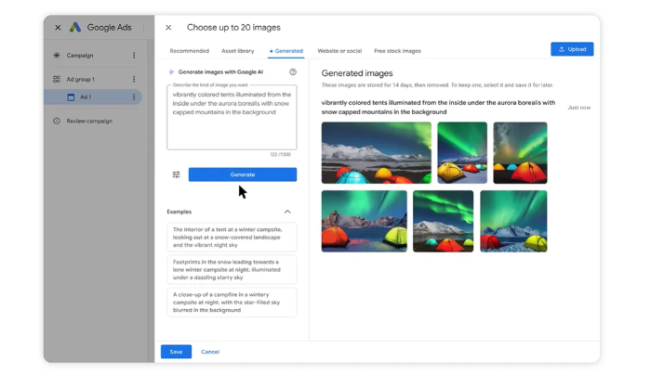Click the Campaign sparkle icon

coord(57,56)
